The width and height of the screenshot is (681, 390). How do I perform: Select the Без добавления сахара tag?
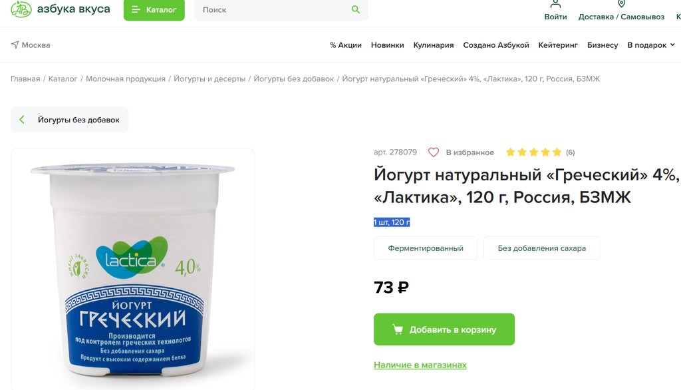point(541,248)
